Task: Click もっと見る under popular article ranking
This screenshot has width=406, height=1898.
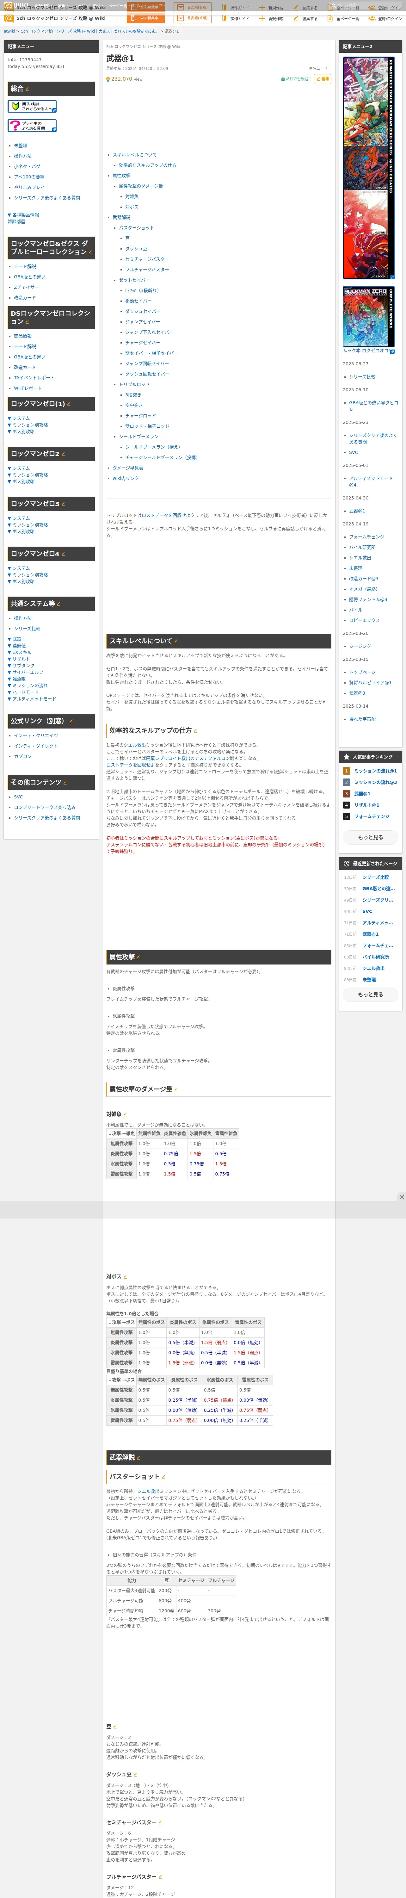Action: click(371, 838)
